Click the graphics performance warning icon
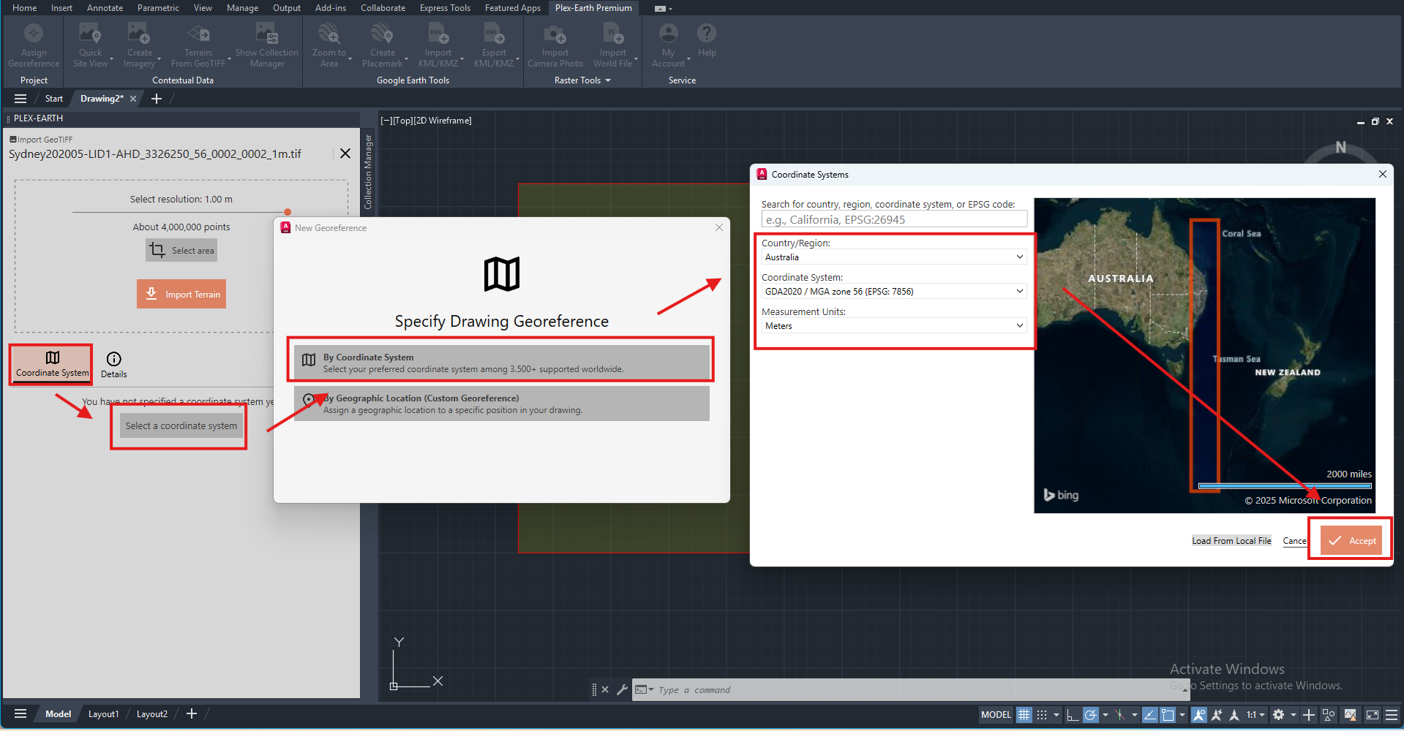This screenshot has height=731, width=1404. click(1351, 715)
